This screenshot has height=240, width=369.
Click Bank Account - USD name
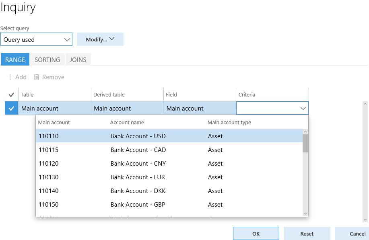[x=138, y=136]
